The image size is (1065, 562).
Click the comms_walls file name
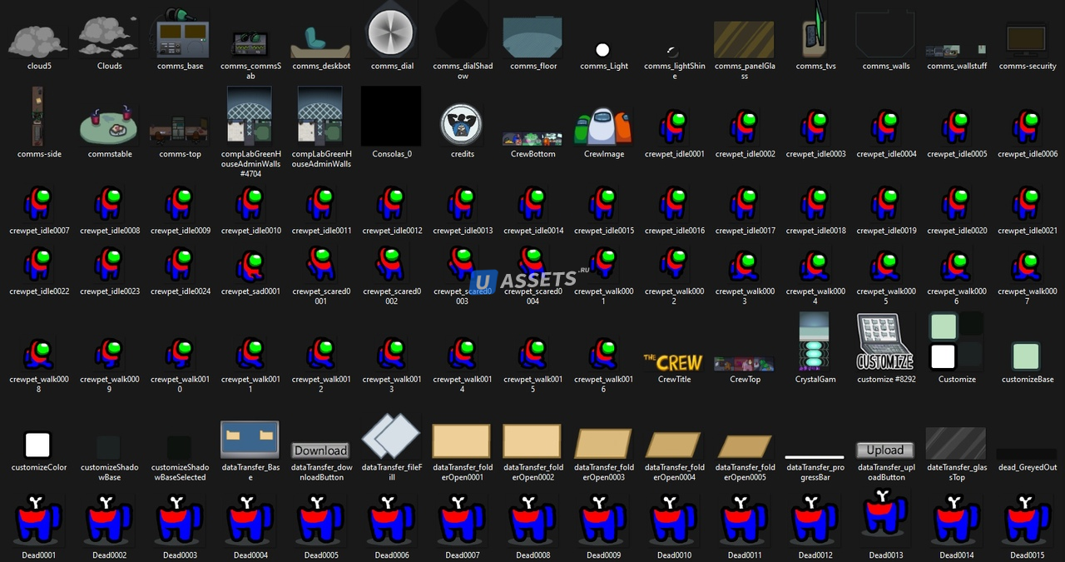pyautogui.click(x=885, y=67)
